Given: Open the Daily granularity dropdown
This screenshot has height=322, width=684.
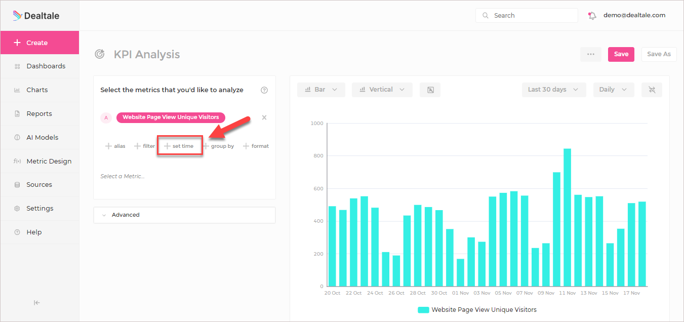Looking at the screenshot, I should [613, 90].
